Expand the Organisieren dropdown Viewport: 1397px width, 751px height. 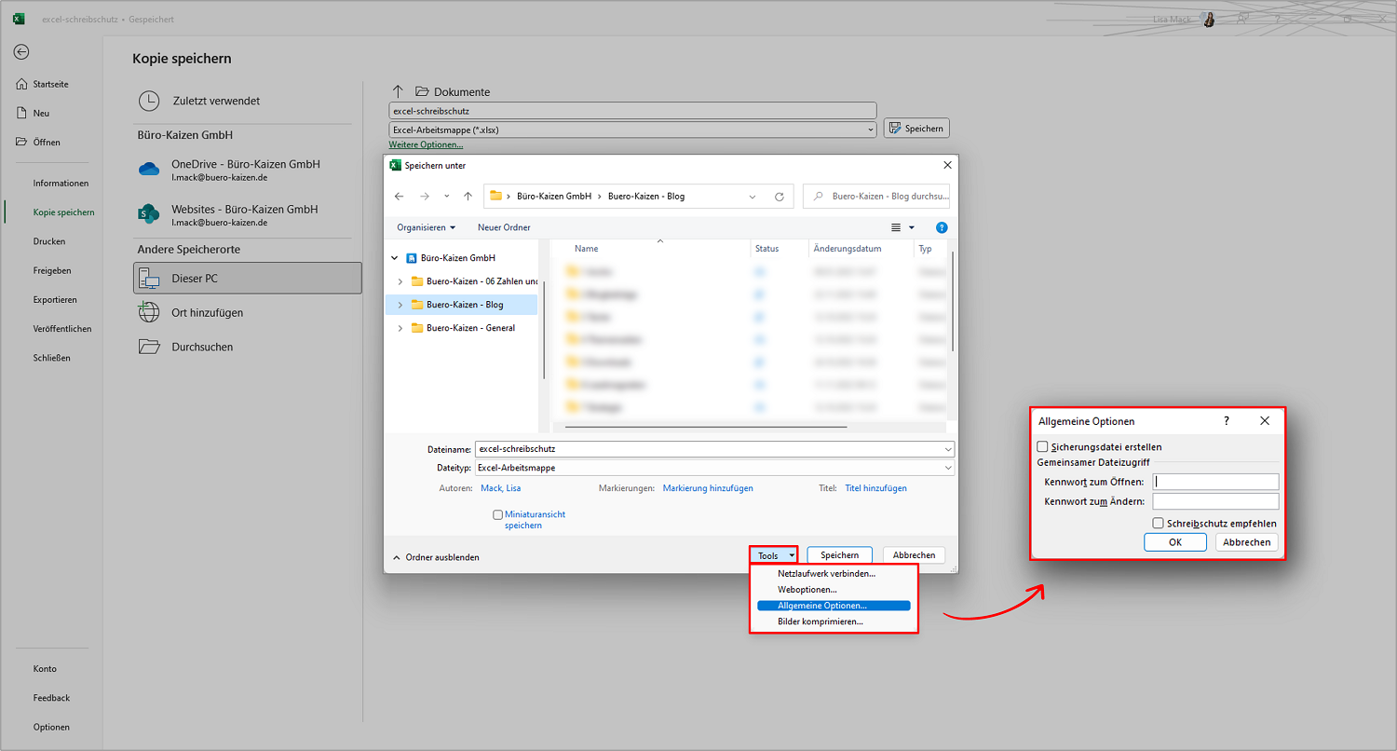427,227
